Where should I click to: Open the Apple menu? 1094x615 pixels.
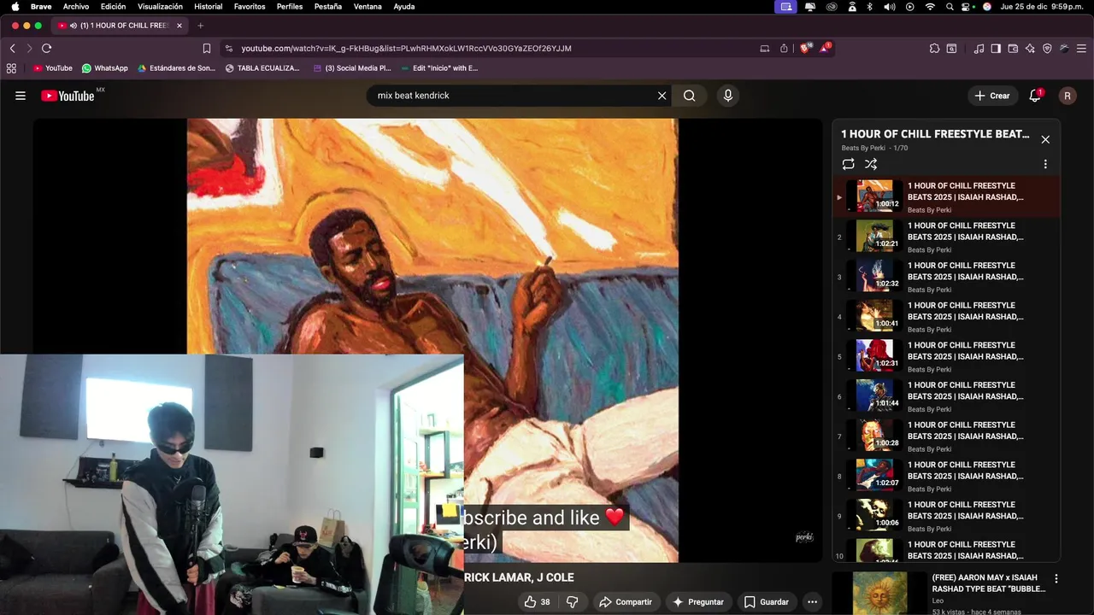[15, 7]
